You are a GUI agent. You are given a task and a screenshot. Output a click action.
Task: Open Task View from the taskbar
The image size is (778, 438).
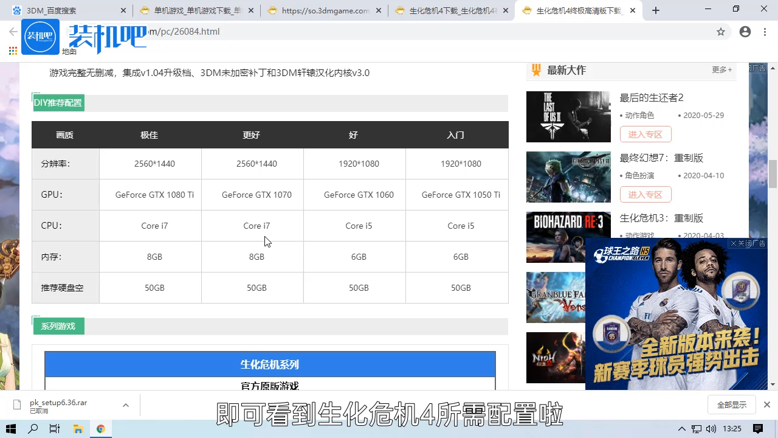pyautogui.click(x=55, y=429)
